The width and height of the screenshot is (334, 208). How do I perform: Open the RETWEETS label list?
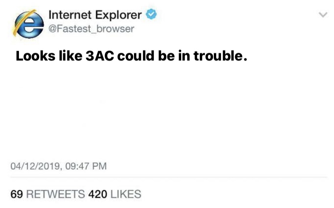coord(55,194)
